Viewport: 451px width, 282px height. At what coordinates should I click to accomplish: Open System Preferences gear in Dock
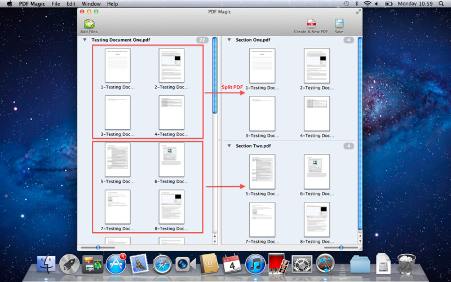point(302,264)
